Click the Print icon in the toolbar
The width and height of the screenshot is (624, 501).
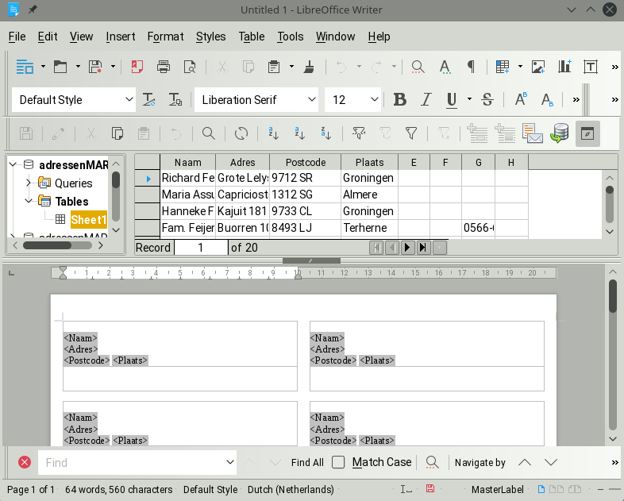pyautogui.click(x=164, y=67)
